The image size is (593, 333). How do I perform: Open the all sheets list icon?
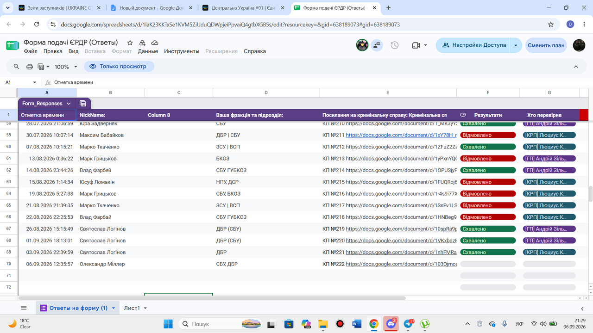coord(24,308)
